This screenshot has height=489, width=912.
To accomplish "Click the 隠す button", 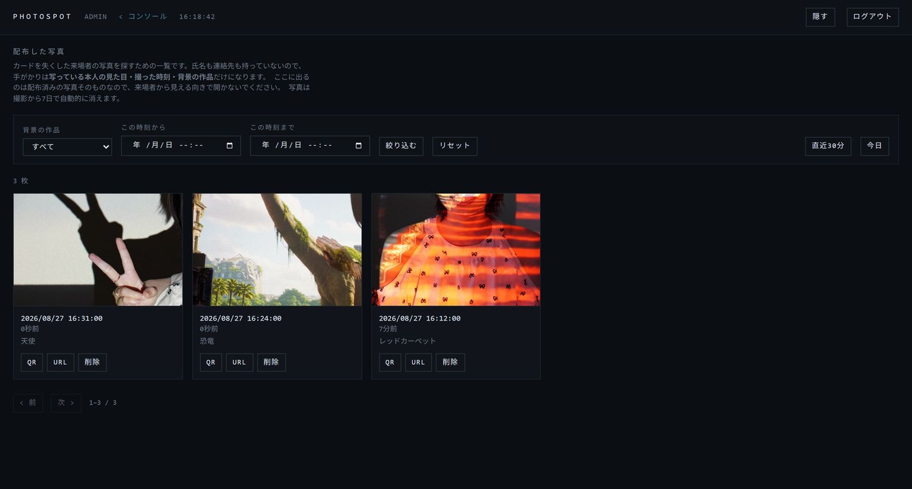I will click(820, 17).
